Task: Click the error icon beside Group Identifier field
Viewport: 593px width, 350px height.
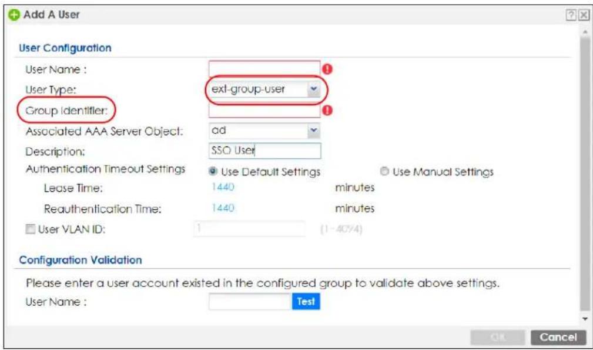Action: click(327, 111)
